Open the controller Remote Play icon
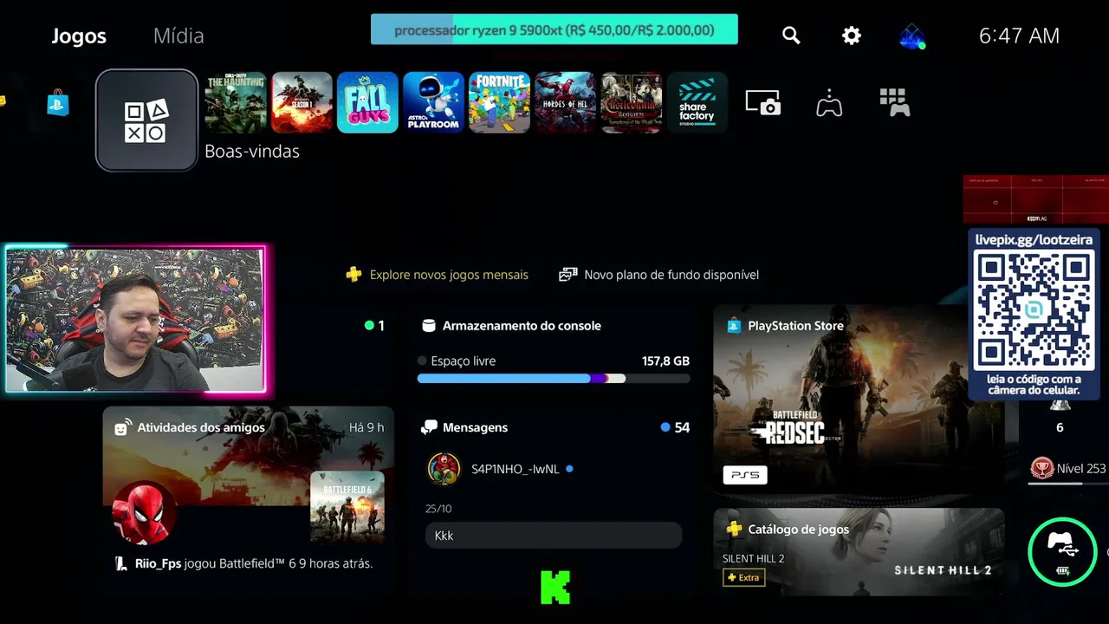Image resolution: width=1109 pixels, height=624 pixels. 829,102
